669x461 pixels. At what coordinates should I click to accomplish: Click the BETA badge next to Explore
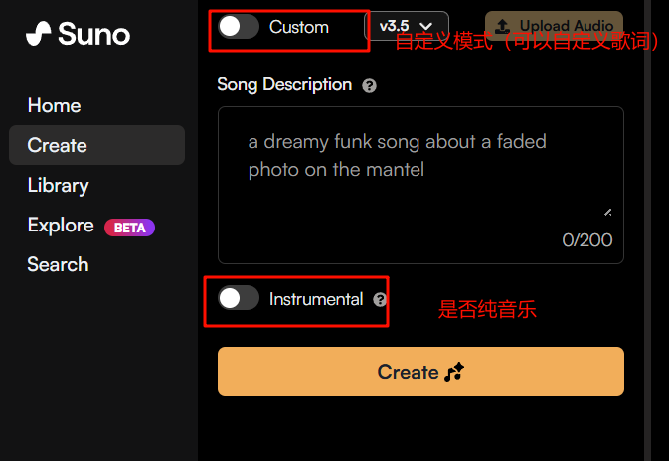tap(129, 228)
